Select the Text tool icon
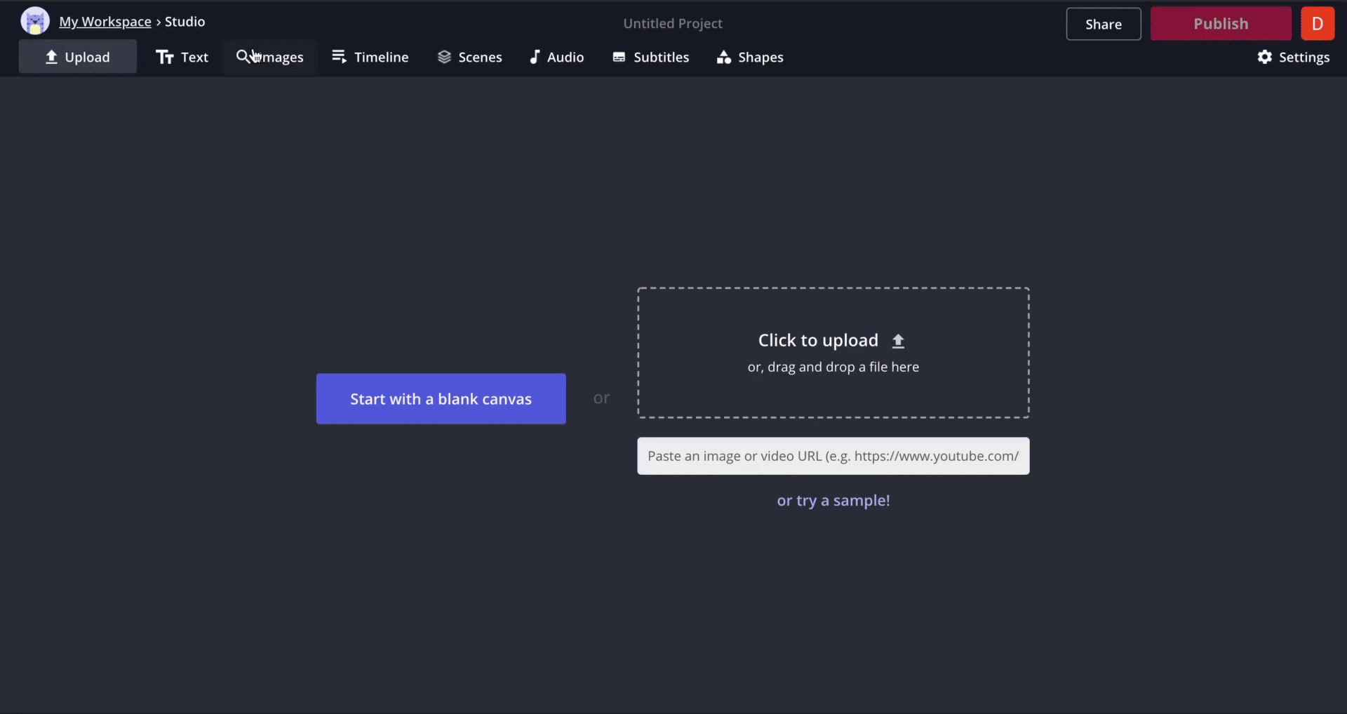 pos(165,58)
